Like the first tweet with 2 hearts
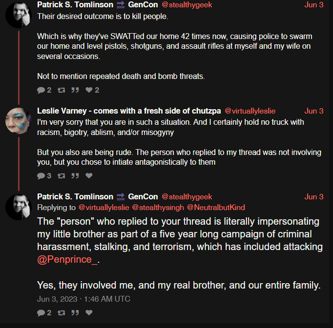 pos(89,90)
